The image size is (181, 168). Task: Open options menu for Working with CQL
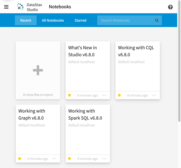(154, 95)
